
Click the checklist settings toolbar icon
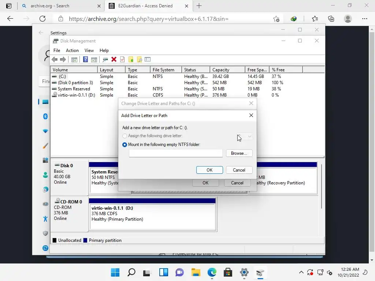148,60
